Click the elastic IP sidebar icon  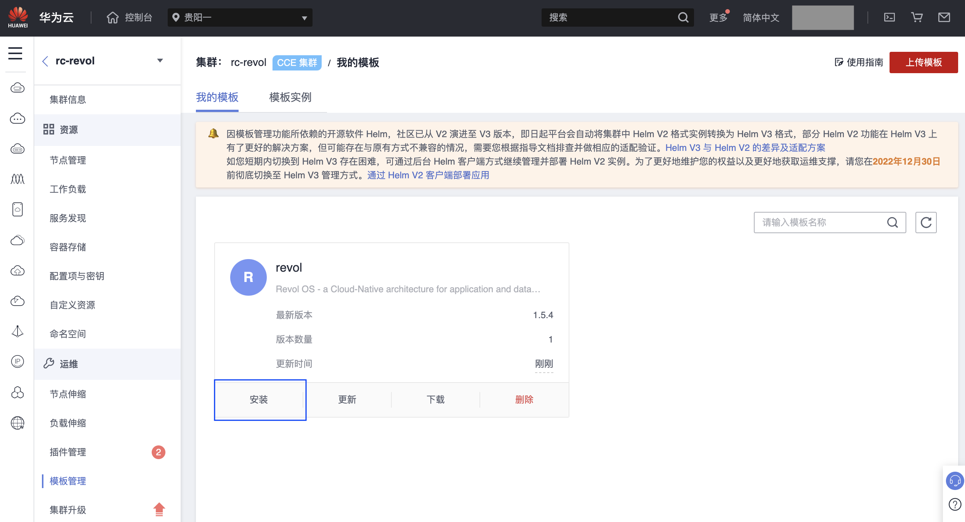tap(18, 361)
